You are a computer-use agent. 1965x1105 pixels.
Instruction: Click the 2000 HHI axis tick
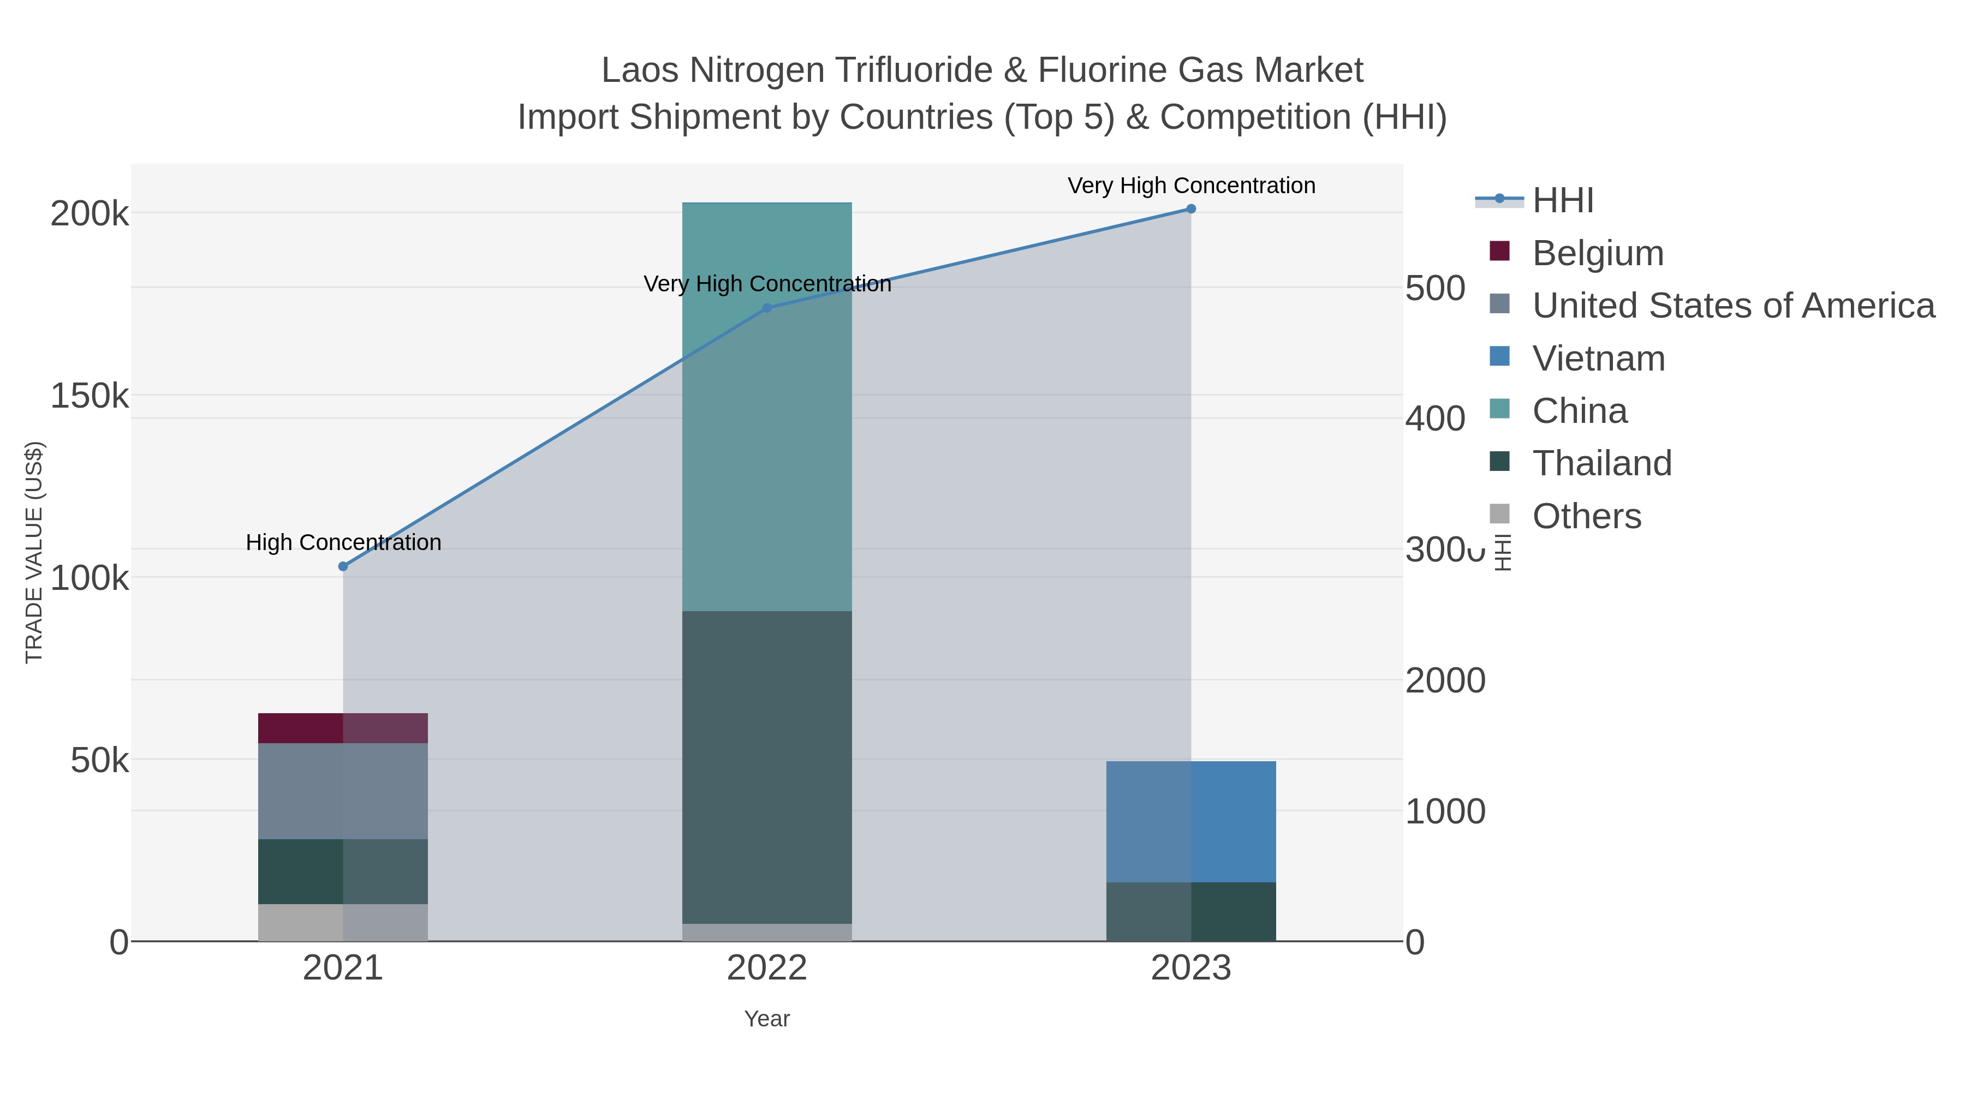(x=1445, y=680)
